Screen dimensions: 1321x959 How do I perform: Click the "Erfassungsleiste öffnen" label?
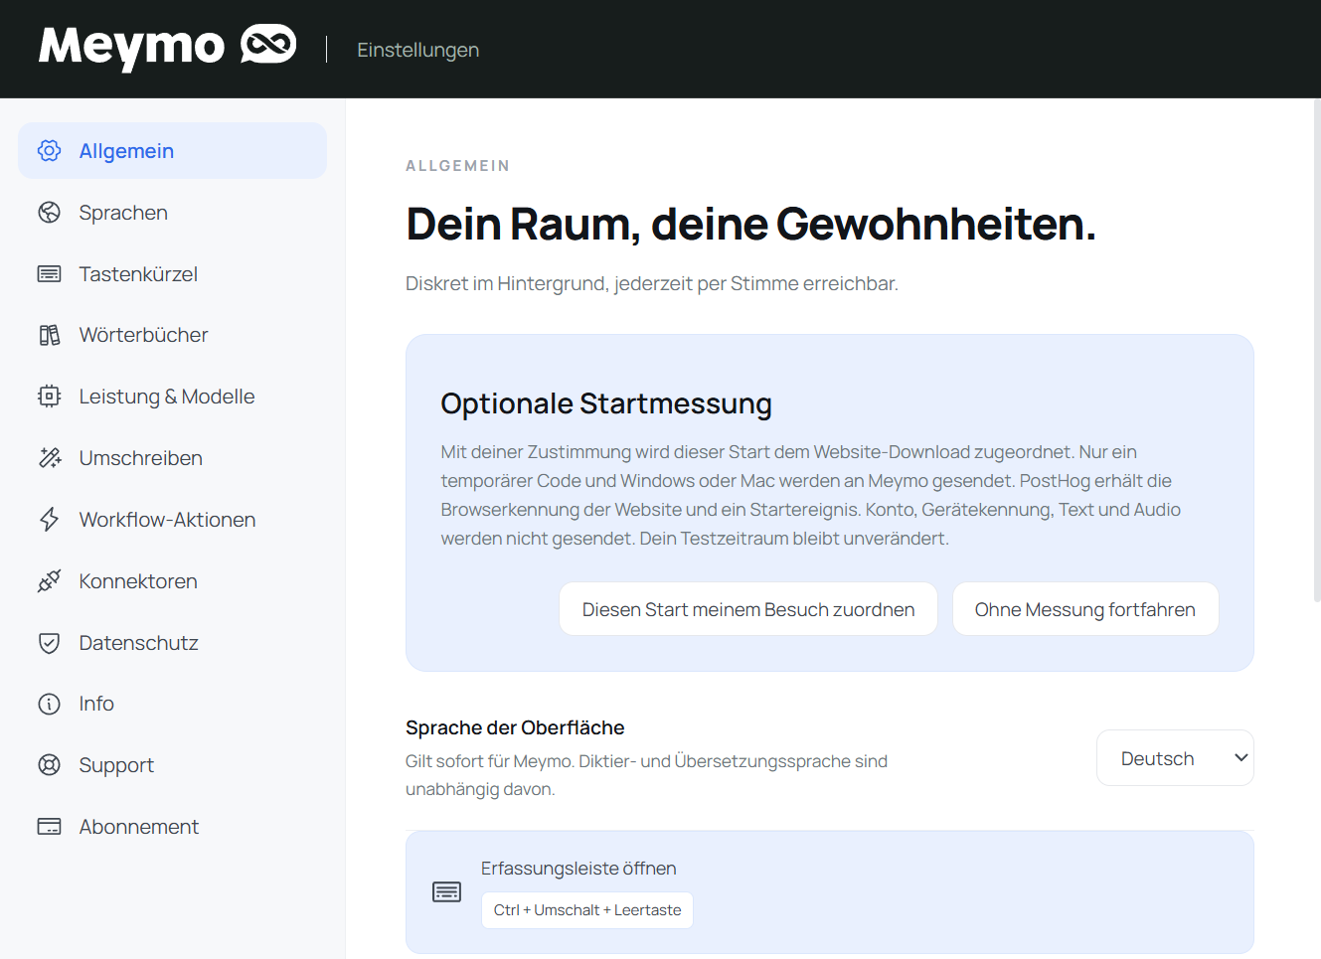tap(578, 869)
